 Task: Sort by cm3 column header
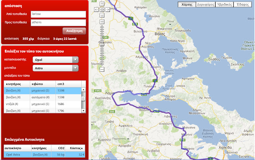click(69, 84)
